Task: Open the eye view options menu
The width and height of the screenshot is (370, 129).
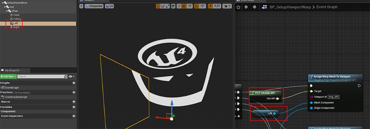Action: [72, 76]
